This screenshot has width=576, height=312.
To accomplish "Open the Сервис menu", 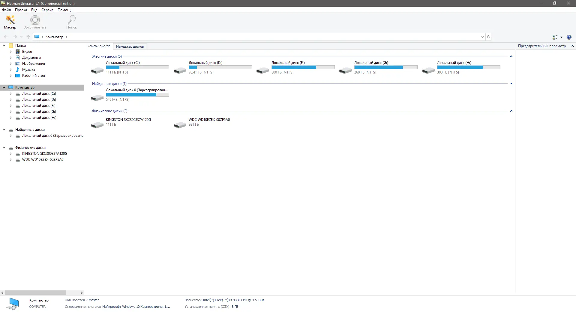I will tap(47, 10).
